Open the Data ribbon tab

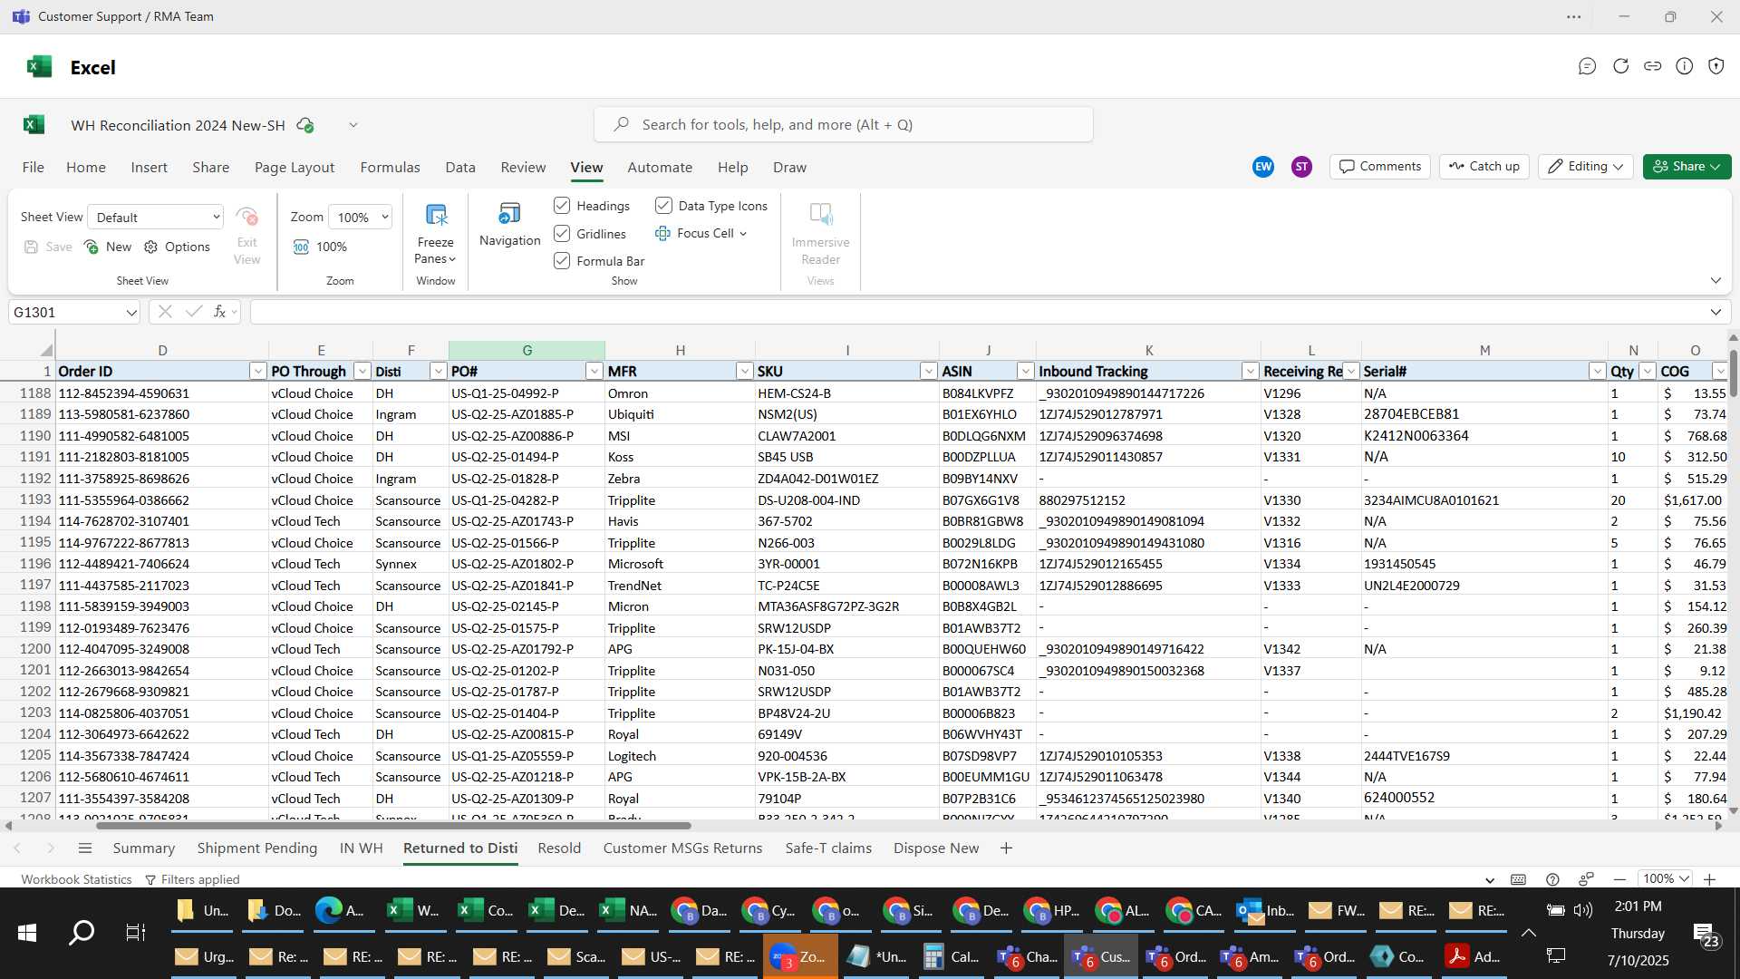click(460, 168)
